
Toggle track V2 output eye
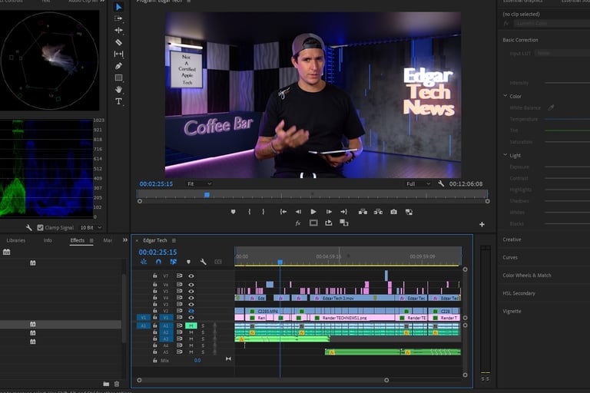click(191, 311)
